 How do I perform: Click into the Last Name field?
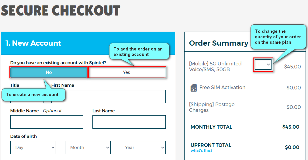coord(129,122)
